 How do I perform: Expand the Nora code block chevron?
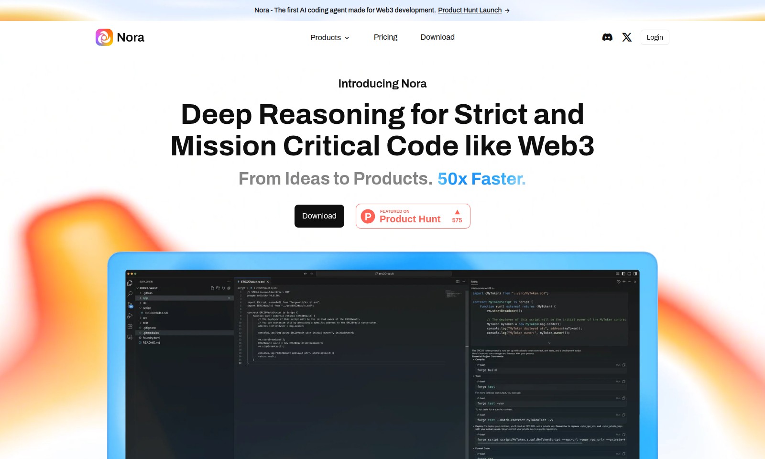click(x=549, y=343)
